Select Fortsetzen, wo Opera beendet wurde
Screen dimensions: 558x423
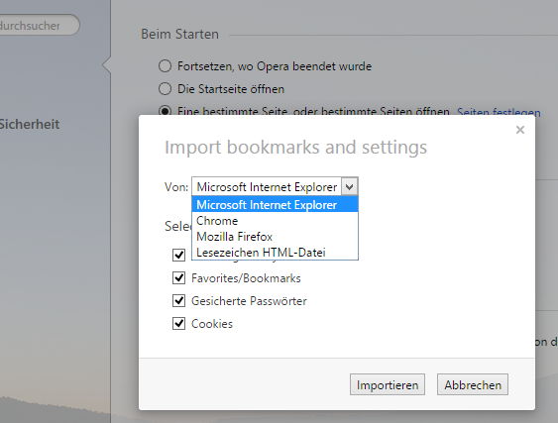[x=165, y=65]
